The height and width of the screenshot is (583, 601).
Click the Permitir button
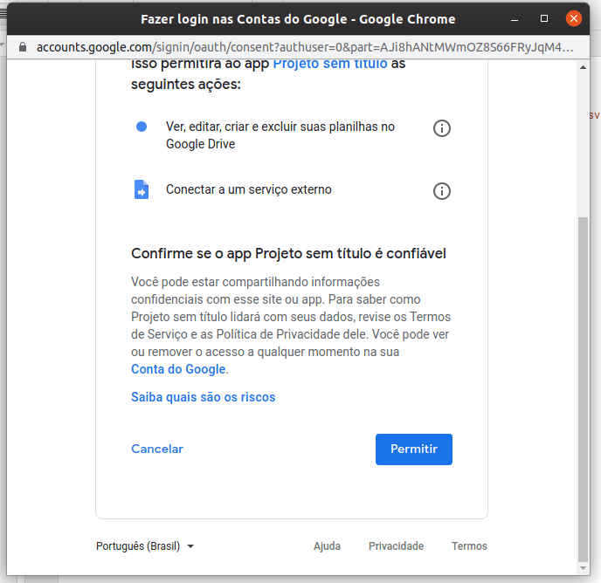pos(413,449)
